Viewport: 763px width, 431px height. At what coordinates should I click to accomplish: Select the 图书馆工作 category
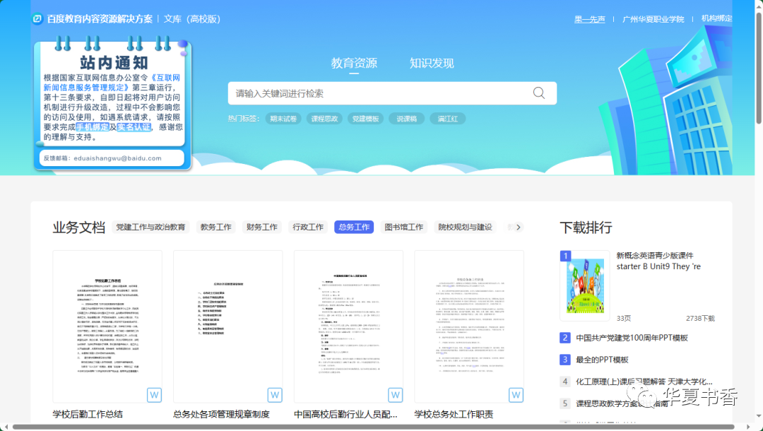pyautogui.click(x=403, y=227)
